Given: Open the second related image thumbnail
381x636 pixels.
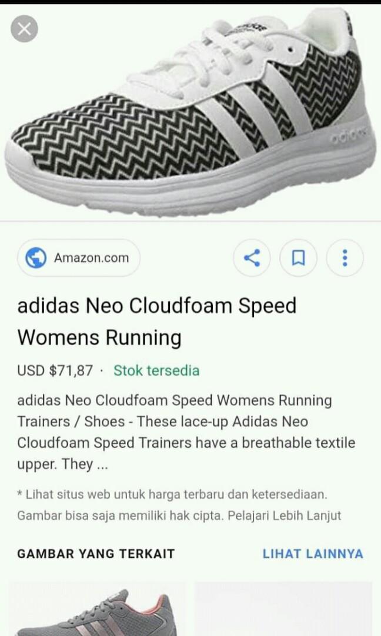Looking at the screenshot, I should [x=283, y=609].
